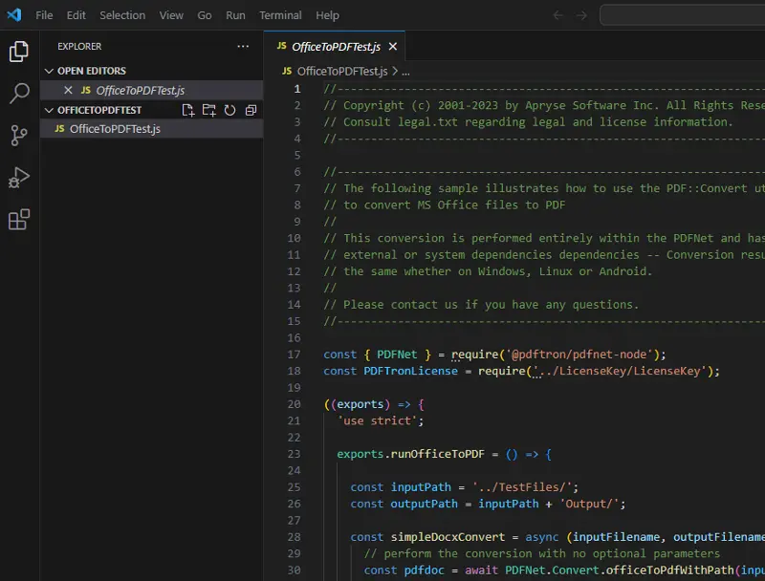Select OfficeToPDFTest.js in the folder tree
This screenshot has height=581, width=765.
tap(115, 129)
